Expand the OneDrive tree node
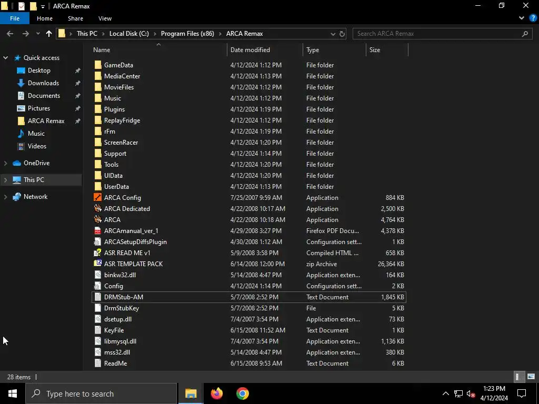 5,163
